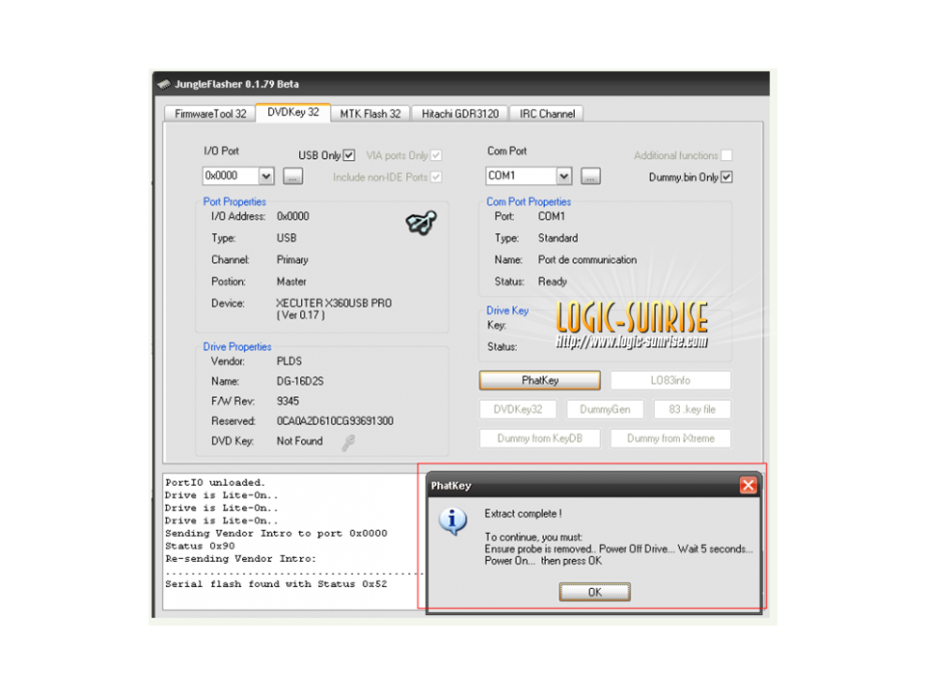Click the Postion value 'Master'
The height and width of the screenshot is (694, 926).
tap(291, 281)
